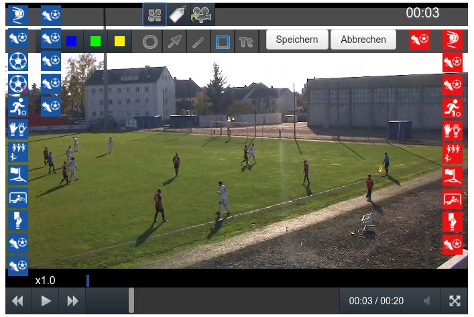
Task: Click the video seek slider handle
Action: (x=131, y=300)
